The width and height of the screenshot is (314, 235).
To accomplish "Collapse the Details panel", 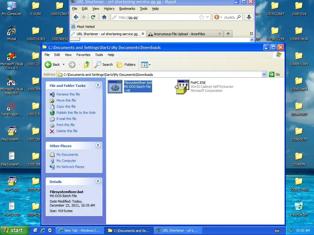I will [98, 181].
